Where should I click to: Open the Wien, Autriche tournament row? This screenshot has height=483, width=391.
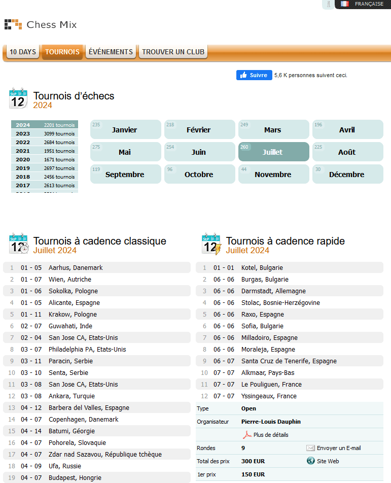coord(97,279)
